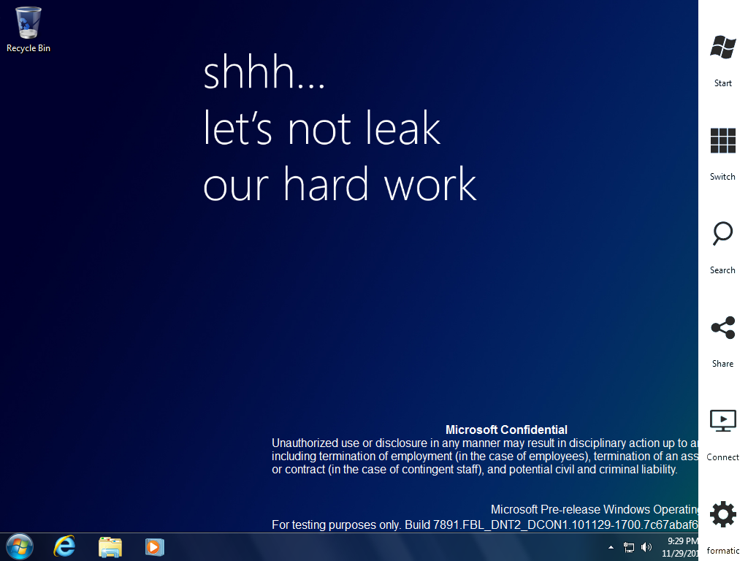Open the Share charm
The image size is (748, 561).
click(x=722, y=328)
